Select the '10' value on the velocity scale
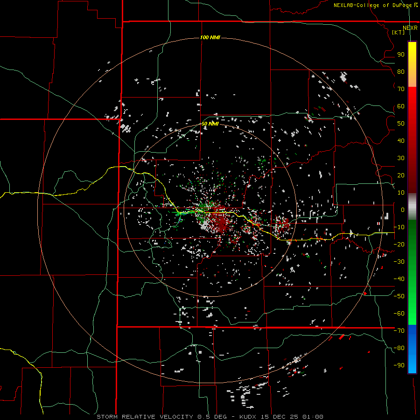 (401, 193)
